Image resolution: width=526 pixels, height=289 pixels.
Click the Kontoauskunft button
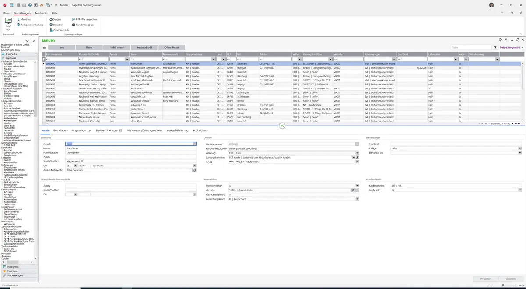pos(144,47)
